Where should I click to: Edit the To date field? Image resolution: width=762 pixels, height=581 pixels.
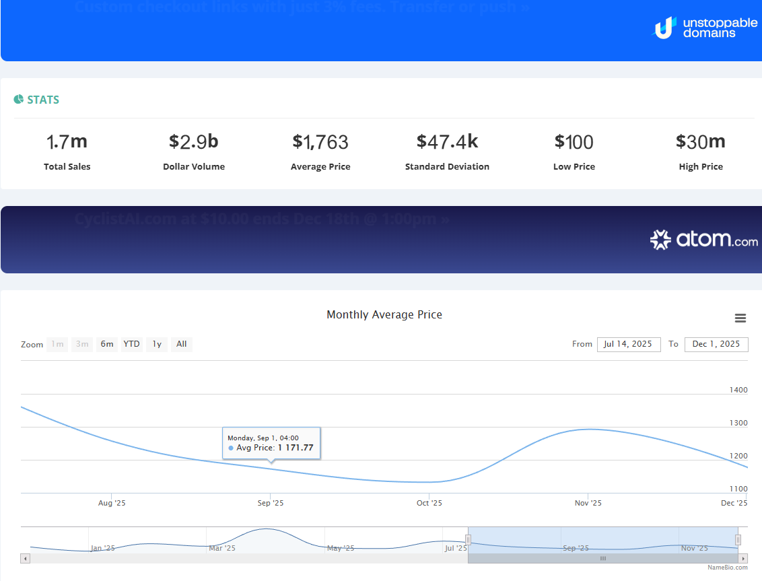point(716,344)
